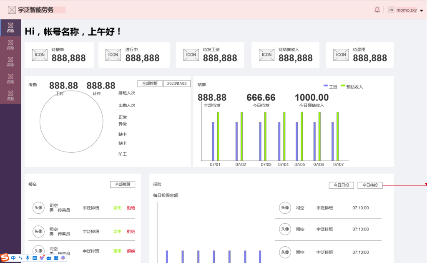Viewport: 427px width, 263px height.
Task: Click the 报名 panel title
Action: click(x=33, y=185)
